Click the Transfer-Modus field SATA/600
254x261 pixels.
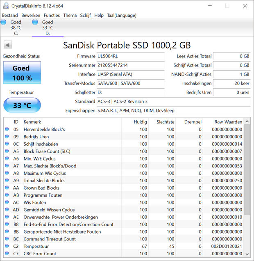point(131,83)
